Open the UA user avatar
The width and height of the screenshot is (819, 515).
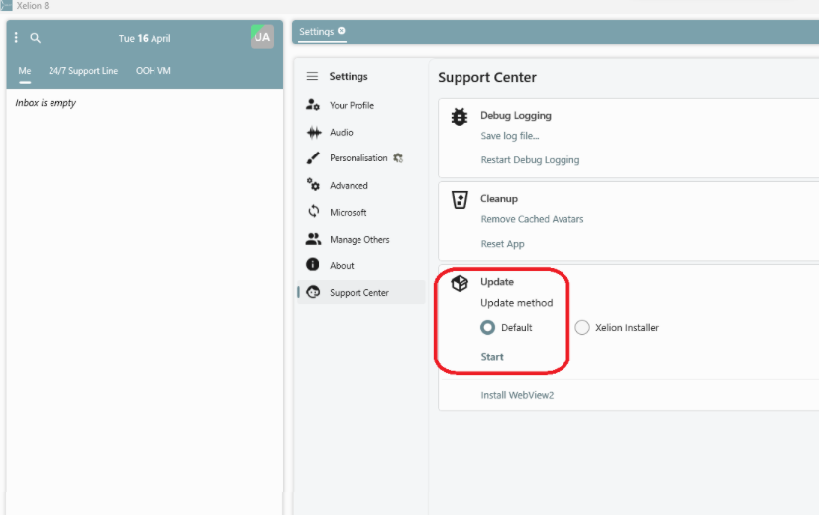click(262, 37)
